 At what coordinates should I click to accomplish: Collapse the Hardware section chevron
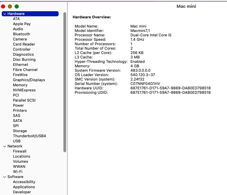[5, 14]
